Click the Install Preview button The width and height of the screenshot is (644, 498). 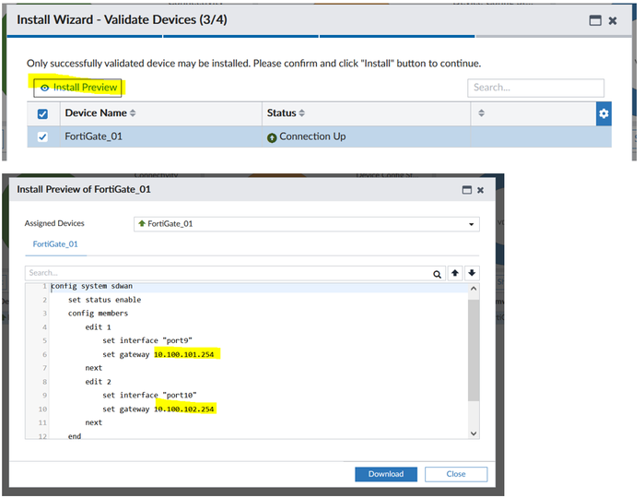point(77,88)
